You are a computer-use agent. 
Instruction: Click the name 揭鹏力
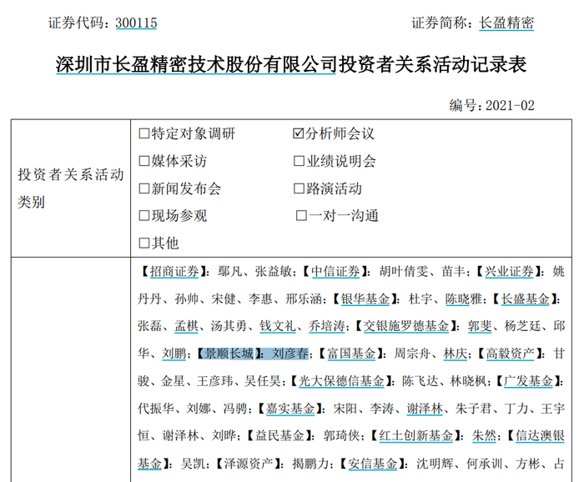pos(310,464)
